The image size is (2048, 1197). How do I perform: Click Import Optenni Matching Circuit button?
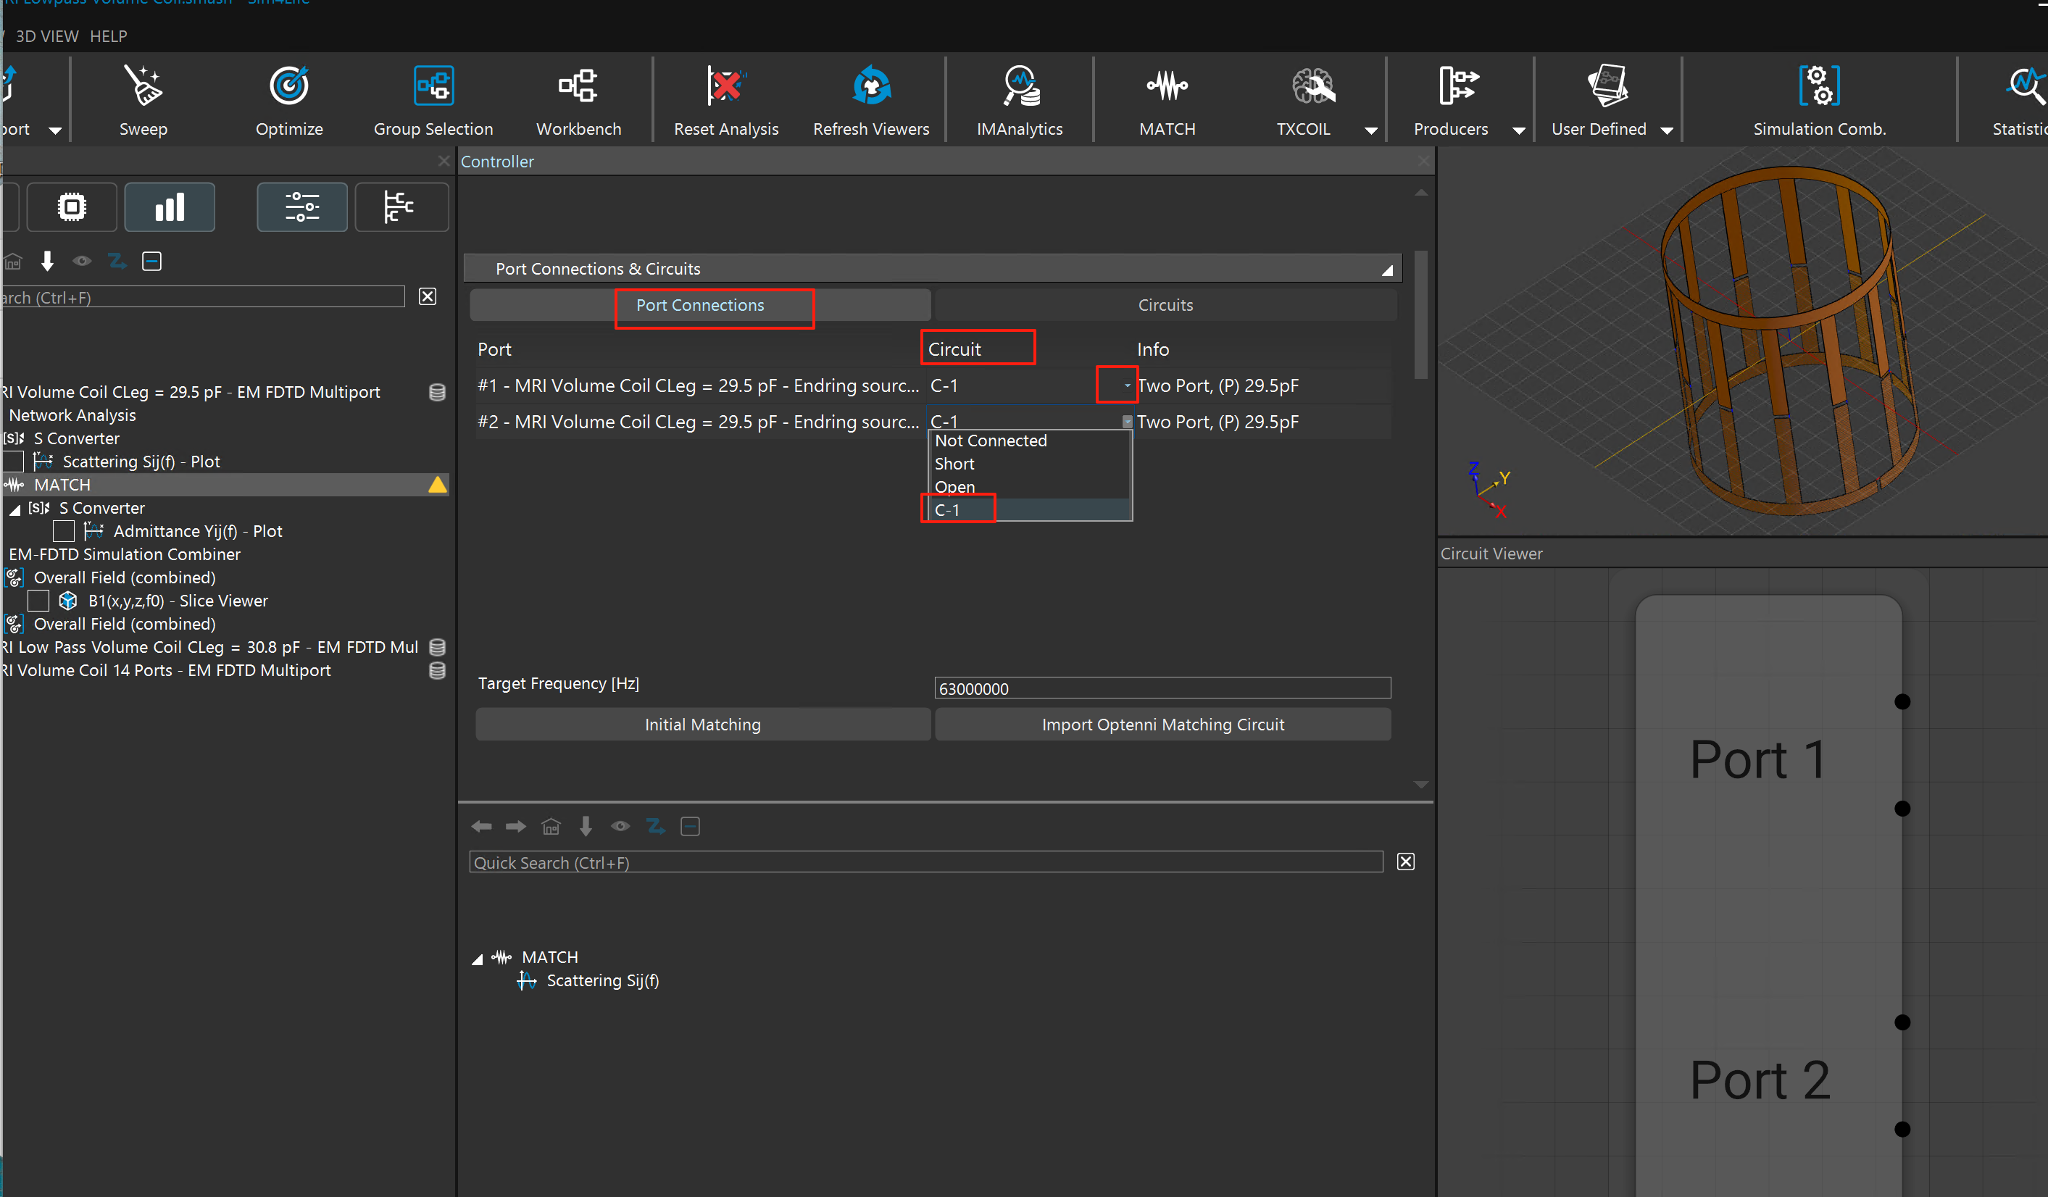(1162, 724)
